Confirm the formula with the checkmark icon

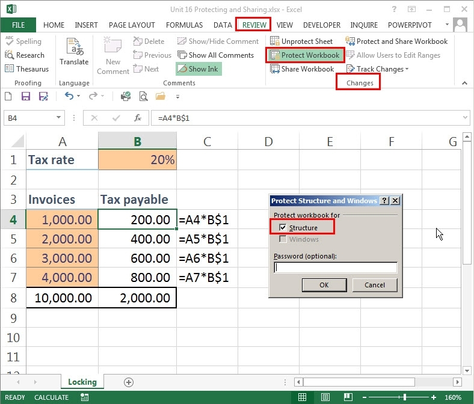pos(116,118)
